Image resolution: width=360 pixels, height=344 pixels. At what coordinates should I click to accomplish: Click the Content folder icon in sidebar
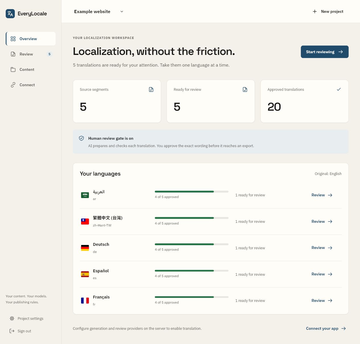coord(13,69)
